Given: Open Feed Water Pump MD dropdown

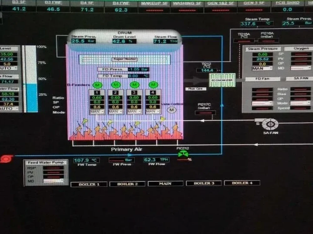Looking at the screenshot, I should [54, 181].
